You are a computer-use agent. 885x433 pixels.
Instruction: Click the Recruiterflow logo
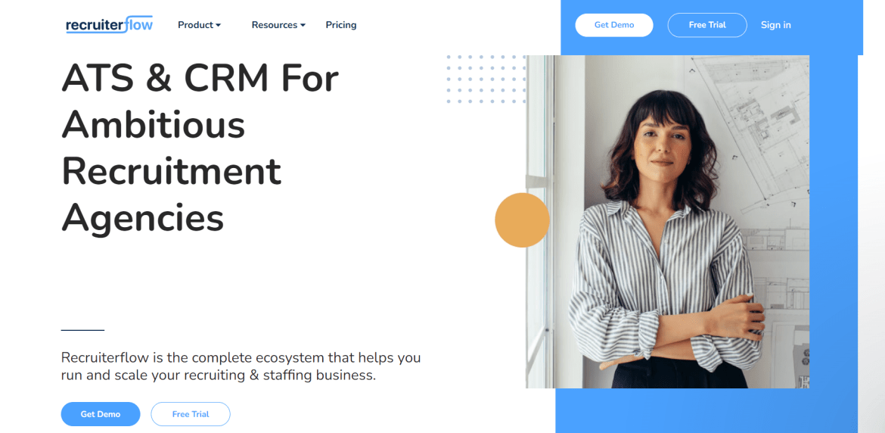coord(110,25)
